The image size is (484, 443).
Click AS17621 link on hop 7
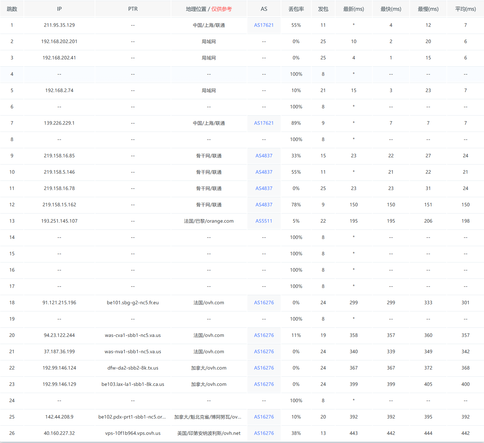coord(264,123)
